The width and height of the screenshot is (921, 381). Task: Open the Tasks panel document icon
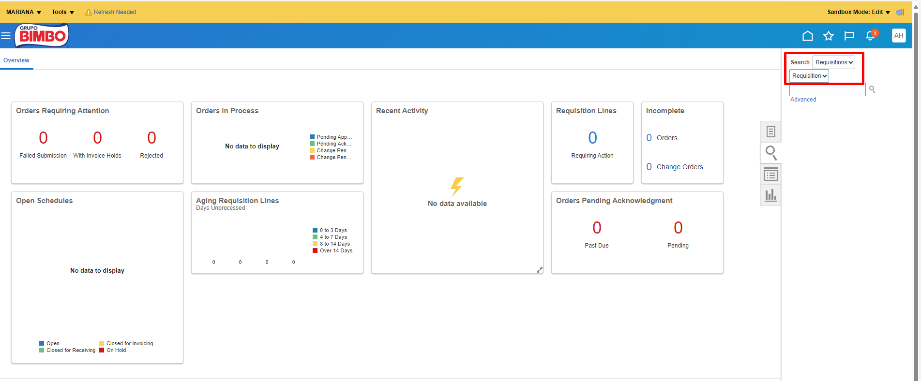click(771, 132)
